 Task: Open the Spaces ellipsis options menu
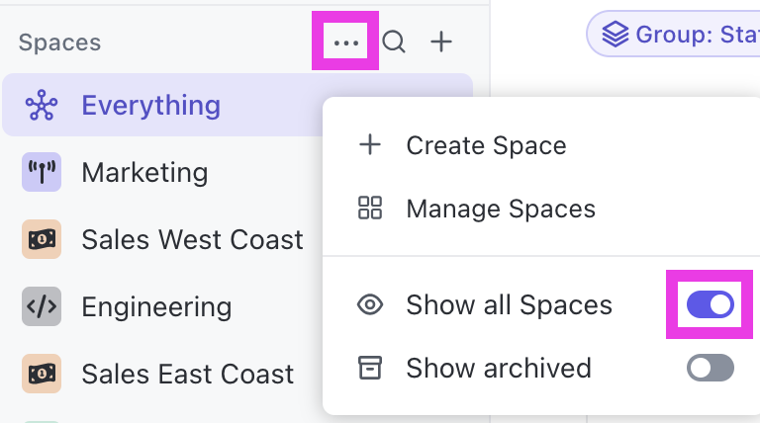point(345,42)
